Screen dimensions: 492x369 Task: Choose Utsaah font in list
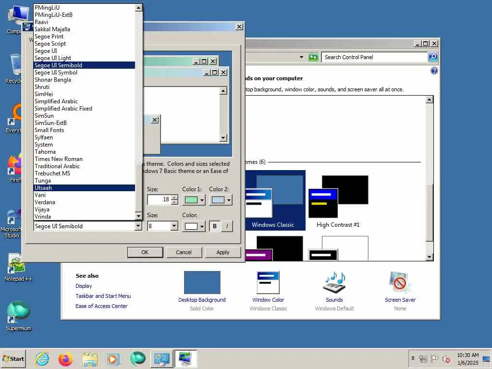84,188
